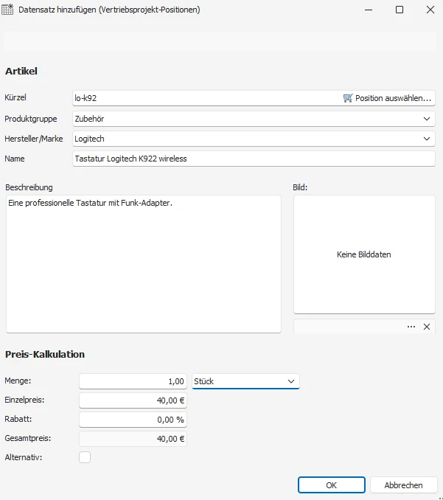Click the Einzelpreis: label
This screenshot has width=443, height=500.
point(24,400)
